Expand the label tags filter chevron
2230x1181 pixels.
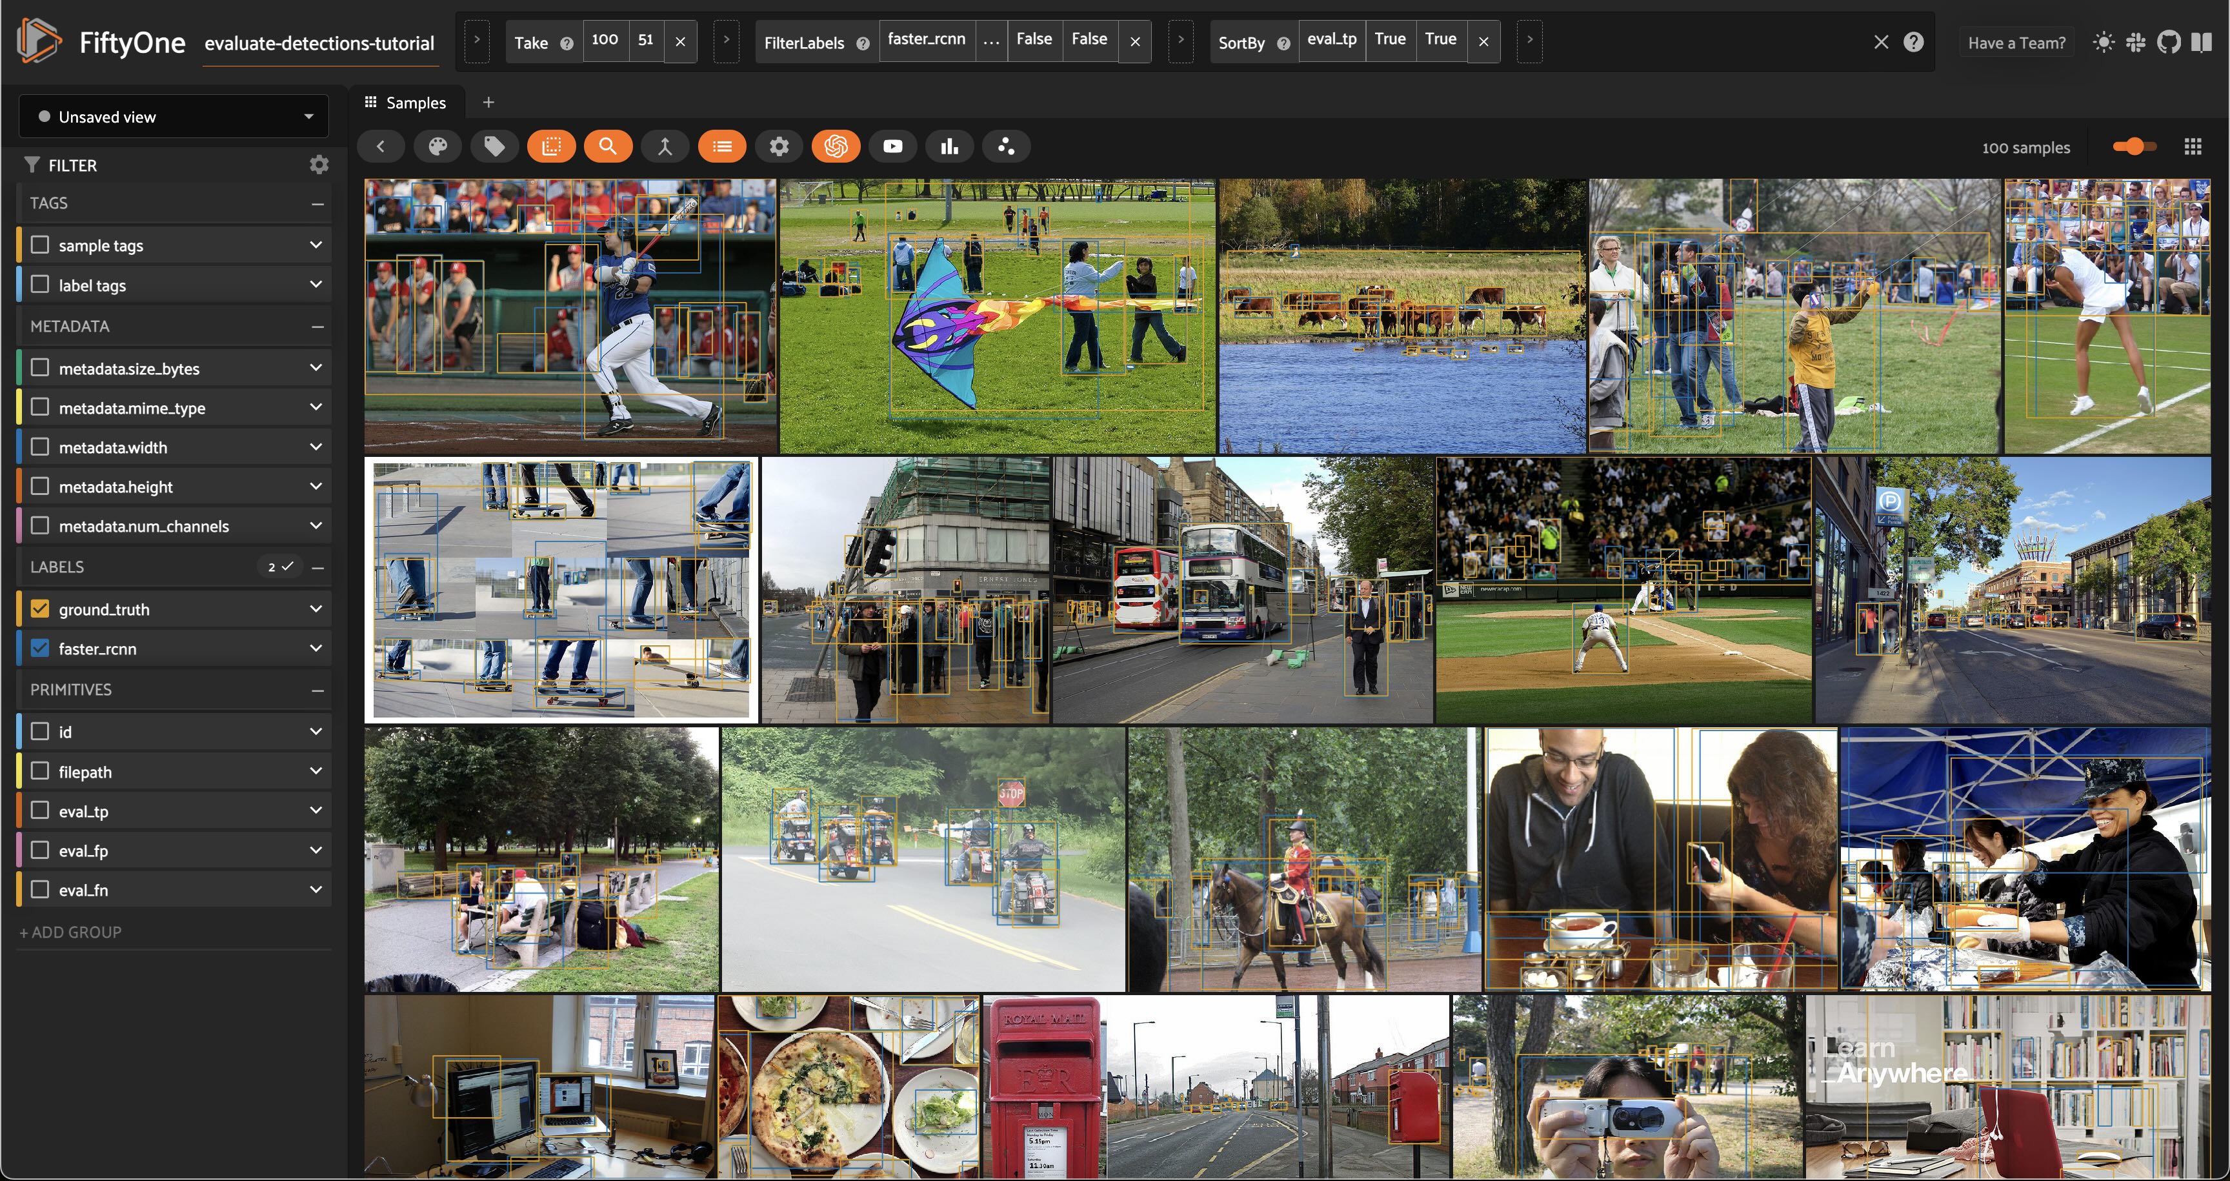pyautogui.click(x=316, y=285)
